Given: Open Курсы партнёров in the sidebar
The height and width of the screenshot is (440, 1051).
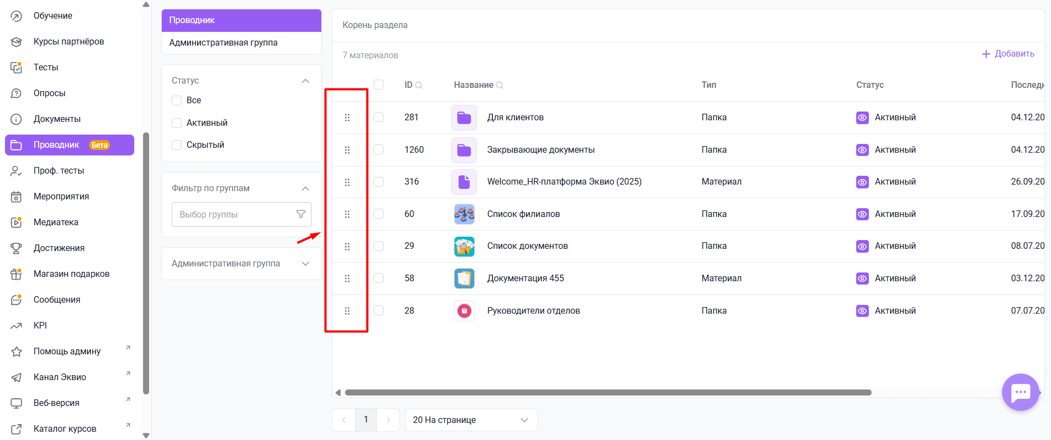Looking at the screenshot, I should (69, 42).
